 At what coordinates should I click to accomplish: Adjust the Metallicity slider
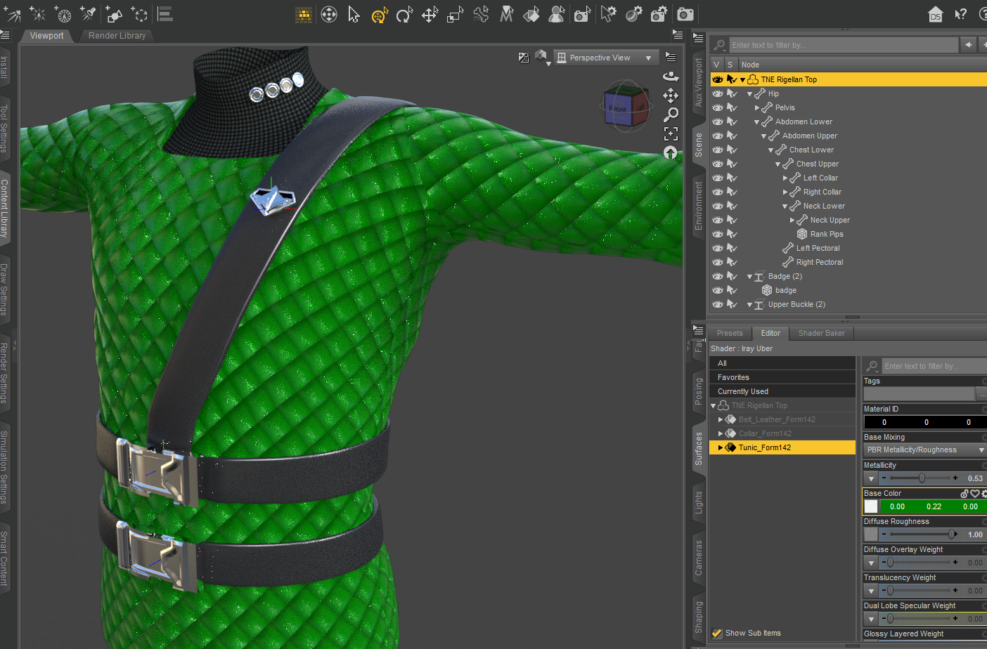(x=922, y=478)
